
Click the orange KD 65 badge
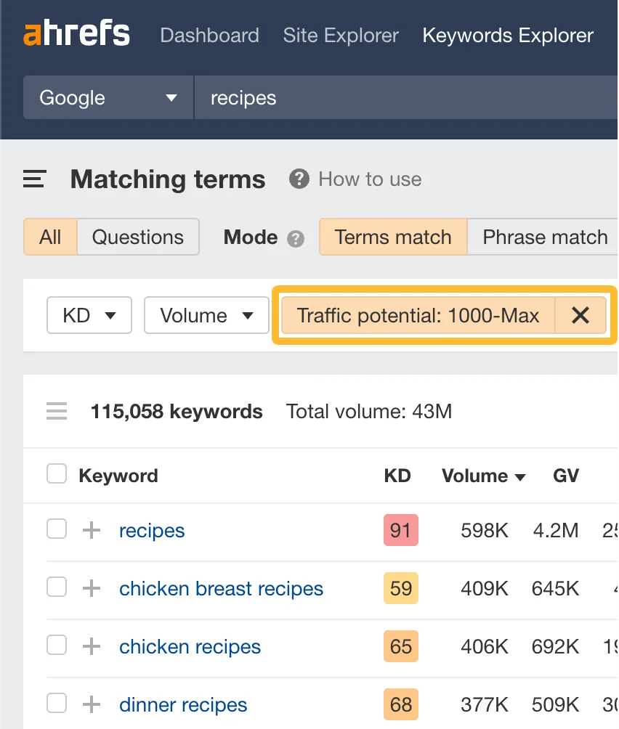(x=401, y=646)
